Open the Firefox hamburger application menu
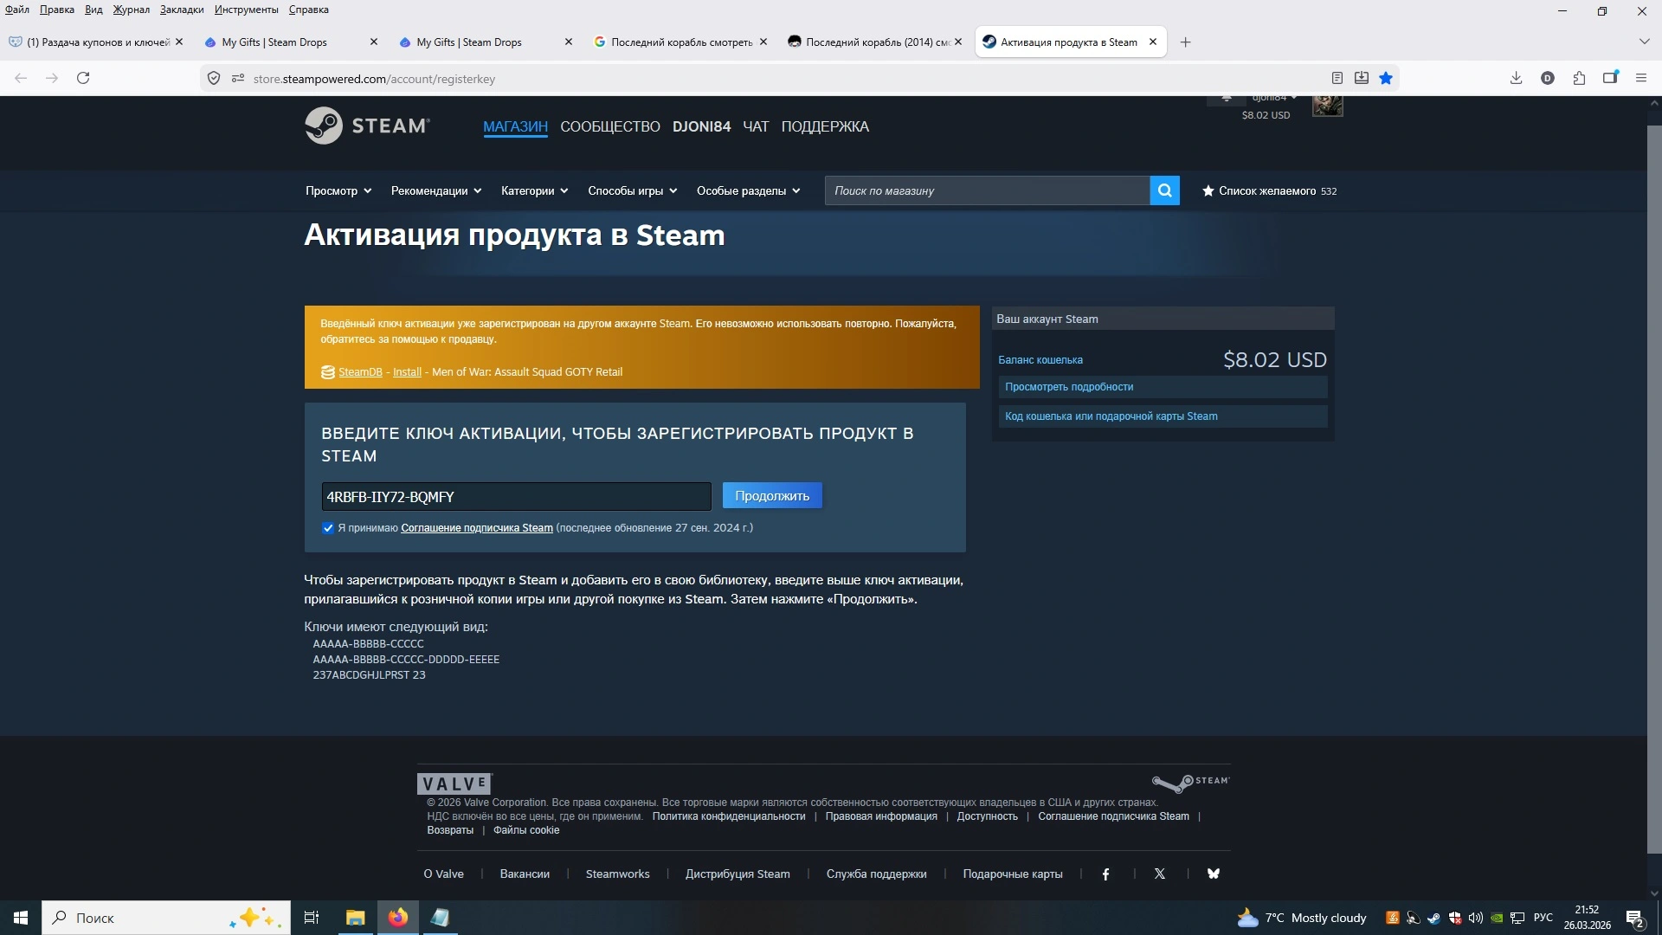The image size is (1662, 935). pos(1641,78)
